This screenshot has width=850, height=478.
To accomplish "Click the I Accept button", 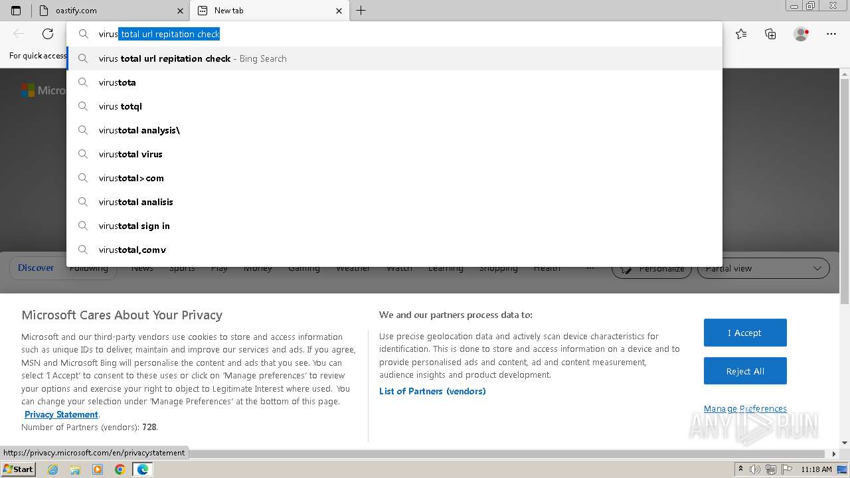I will point(745,333).
